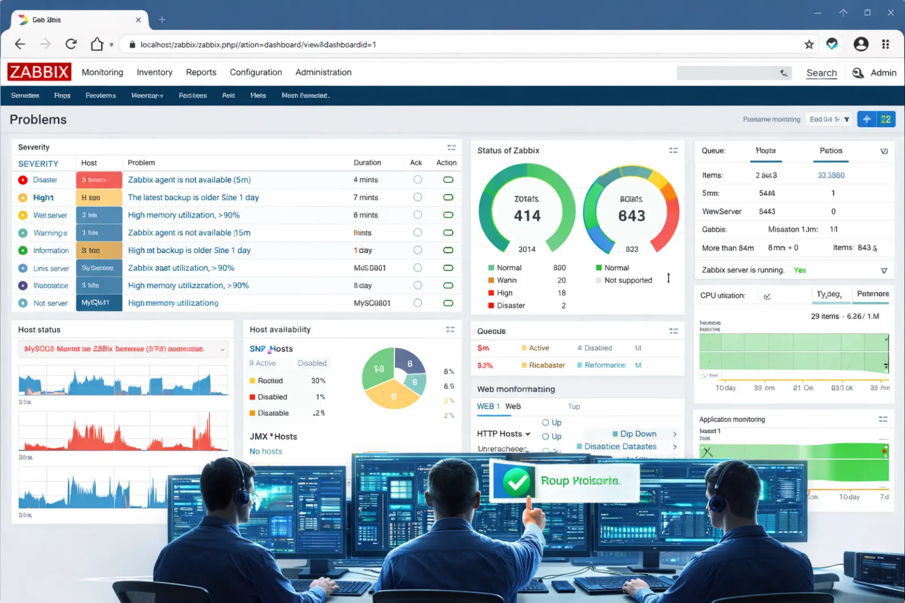Open the 'Zabbix agent is not available (5m)' problem link
This screenshot has width=905, height=603.
pos(189,180)
